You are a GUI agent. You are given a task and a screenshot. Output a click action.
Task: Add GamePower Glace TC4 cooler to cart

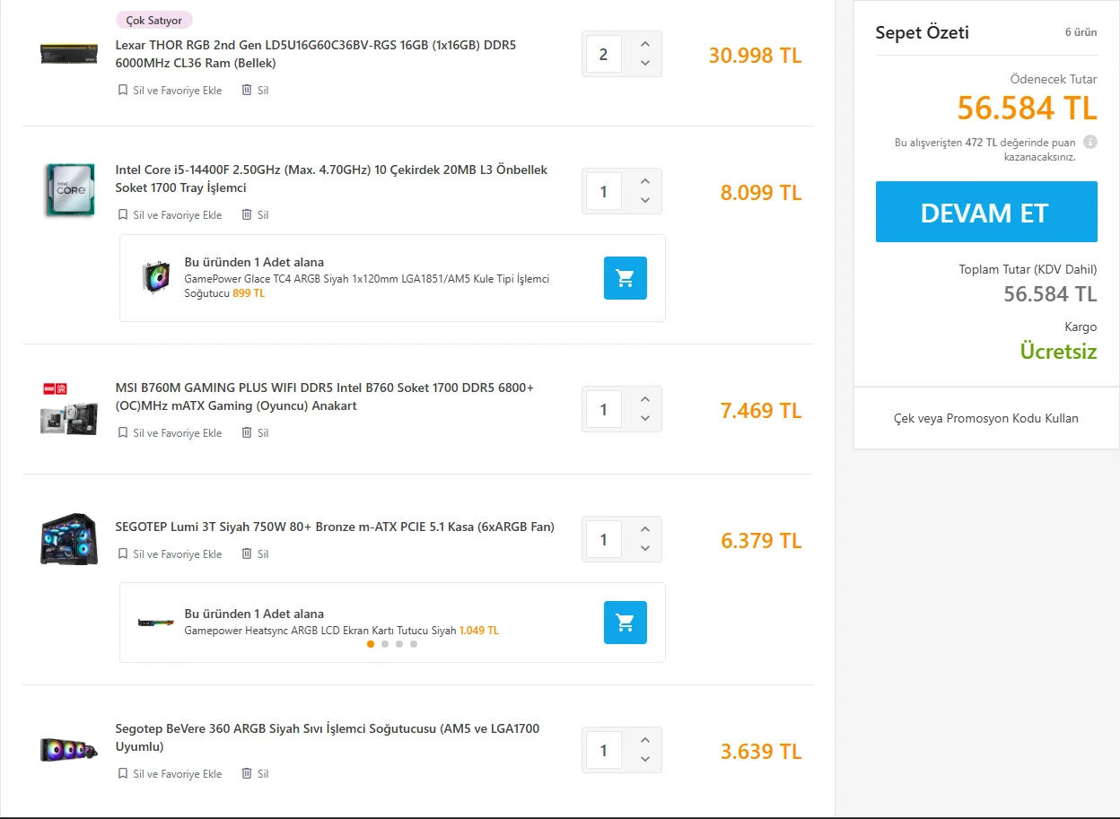click(626, 278)
